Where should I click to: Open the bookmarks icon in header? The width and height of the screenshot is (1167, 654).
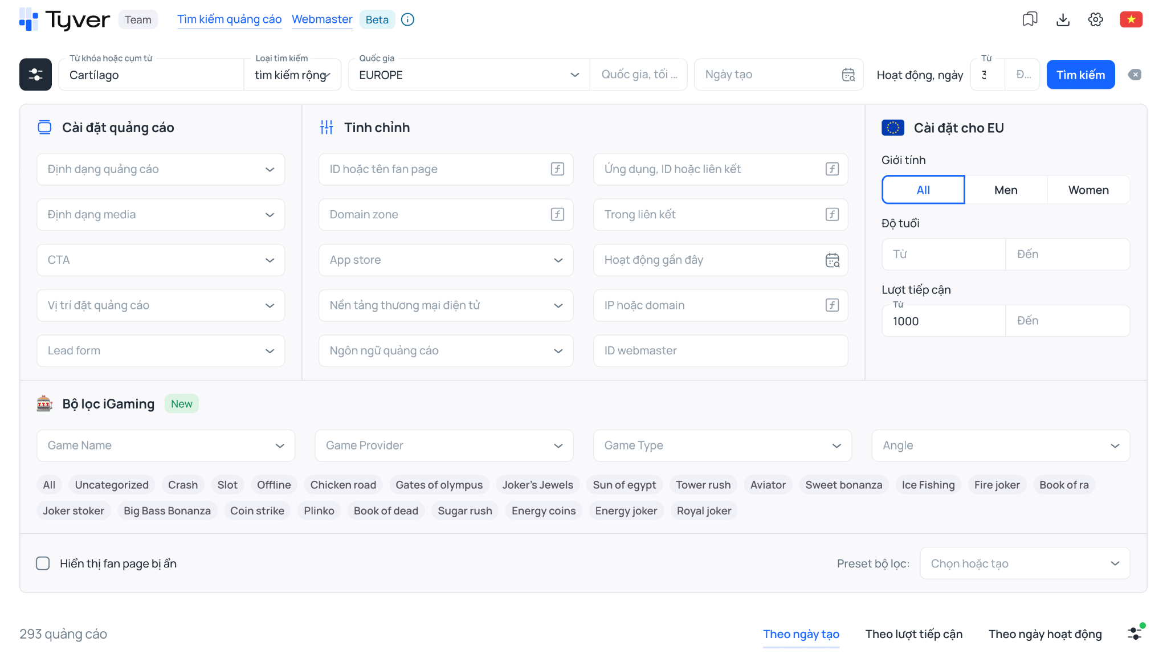point(1030,19)
